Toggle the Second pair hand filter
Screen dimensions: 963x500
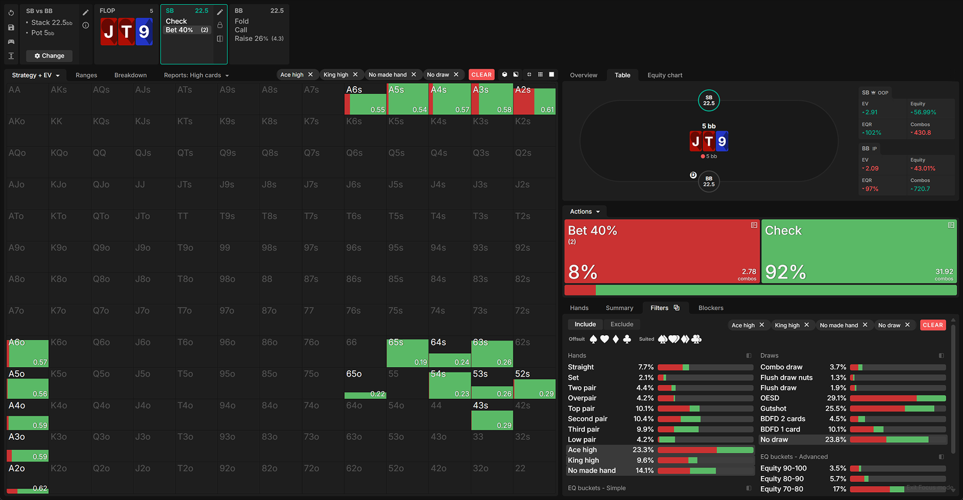[587, 419]
